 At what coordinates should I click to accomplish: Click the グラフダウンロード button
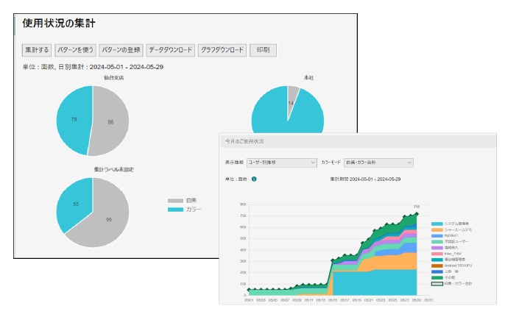222,50
